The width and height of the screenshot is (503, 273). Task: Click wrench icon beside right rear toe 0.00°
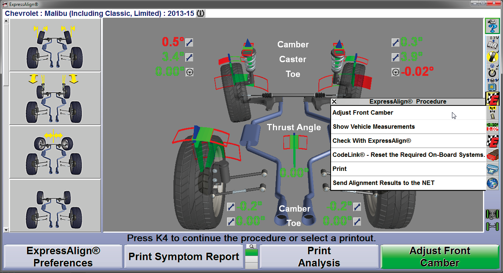[357, 222]
